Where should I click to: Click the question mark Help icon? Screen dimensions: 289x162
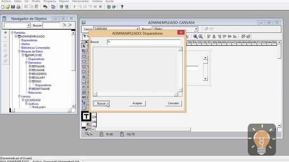122,7
